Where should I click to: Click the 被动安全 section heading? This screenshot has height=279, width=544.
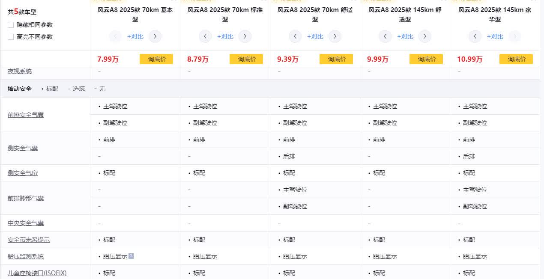(x=20, y=89)
